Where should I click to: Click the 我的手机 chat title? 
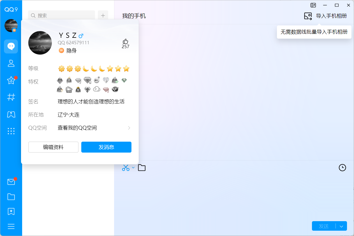point(134,16)
